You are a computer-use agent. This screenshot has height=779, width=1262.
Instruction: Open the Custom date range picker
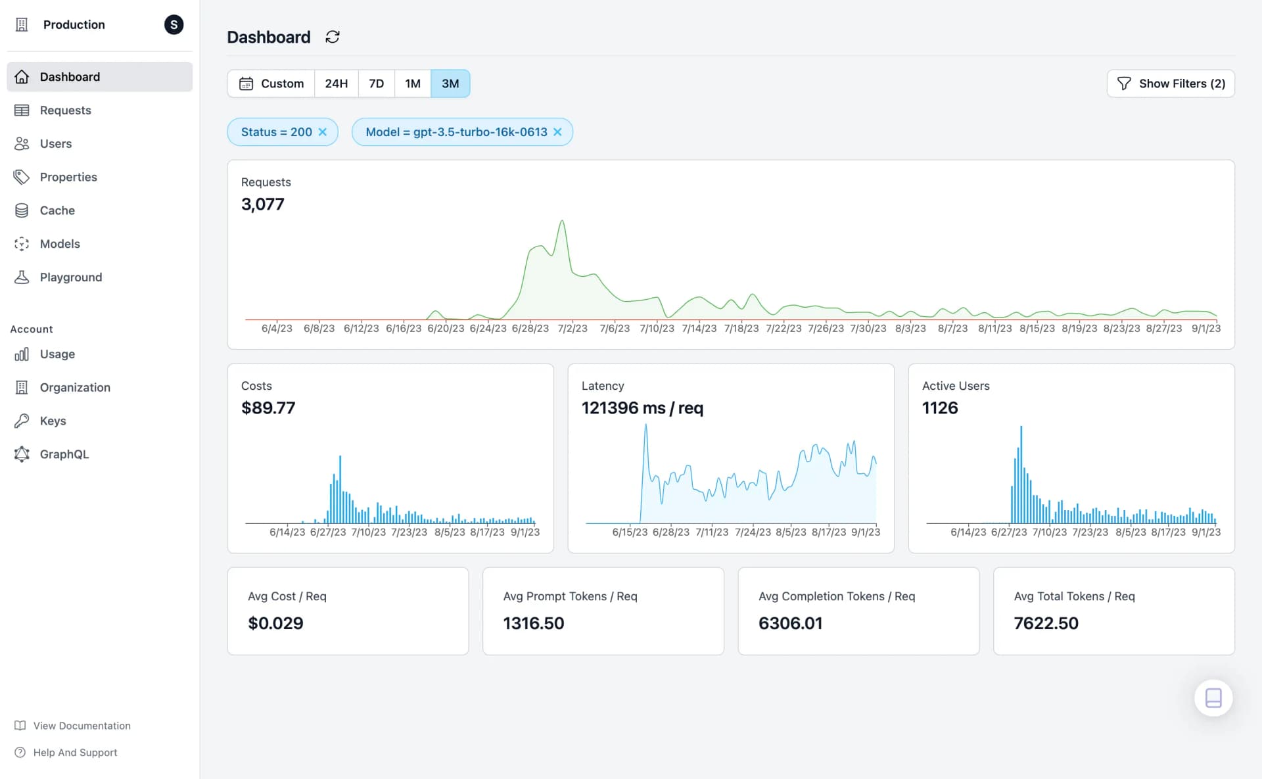coord(271,83)
